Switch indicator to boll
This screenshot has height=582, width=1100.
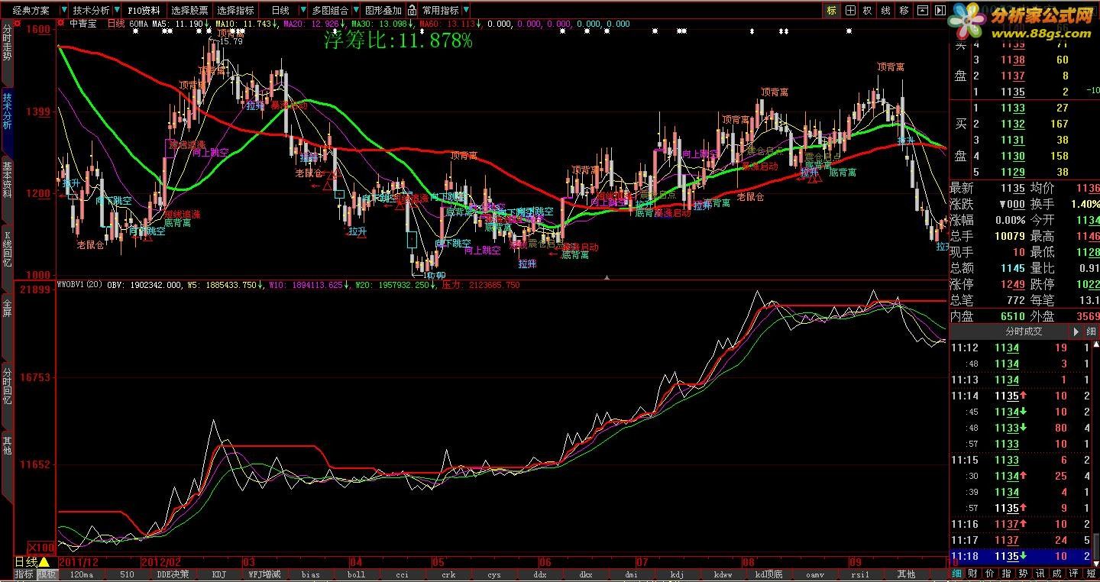click(x=356, y=574)
